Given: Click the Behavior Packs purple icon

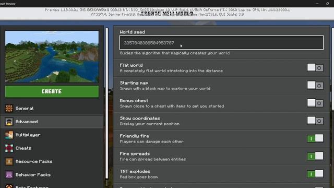Looking at the screenshot, I should 9,174.
